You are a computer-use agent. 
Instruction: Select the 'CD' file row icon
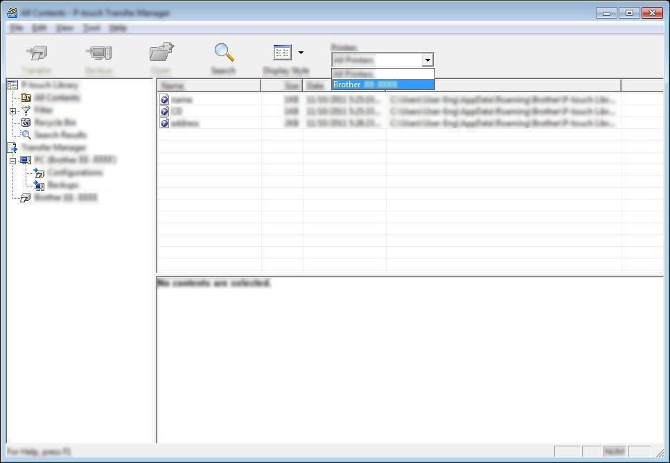(164, 112)
